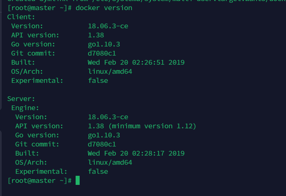The height and width of the screenshot is (196, 286).
Task: Click the typed "docker version" command text
Action: (x=104, y=8)
